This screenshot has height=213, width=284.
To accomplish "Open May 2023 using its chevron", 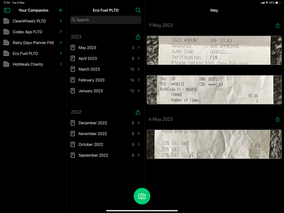I will (138, 47).
